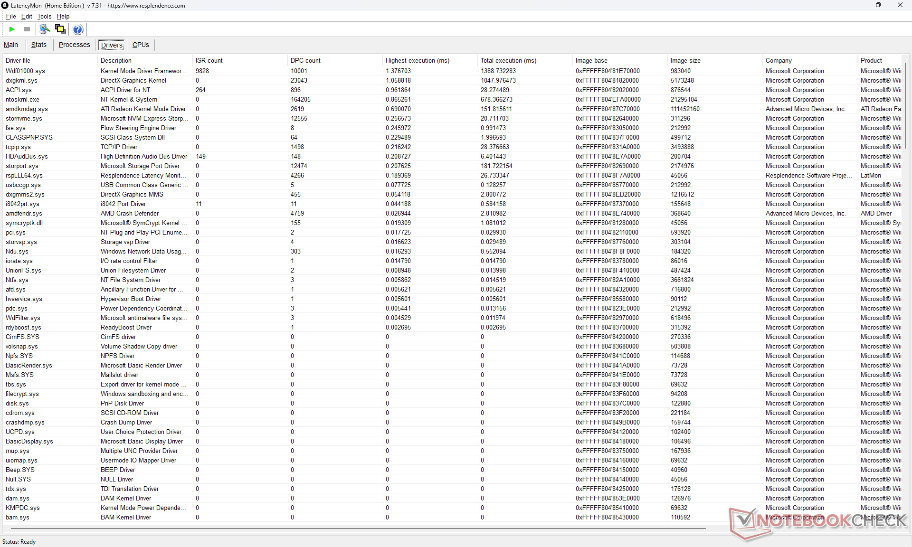The width and height of the screenshot is (912, 547).
Task: Open options via the monitor-and-pen icon
Action: tap(45, 29)
